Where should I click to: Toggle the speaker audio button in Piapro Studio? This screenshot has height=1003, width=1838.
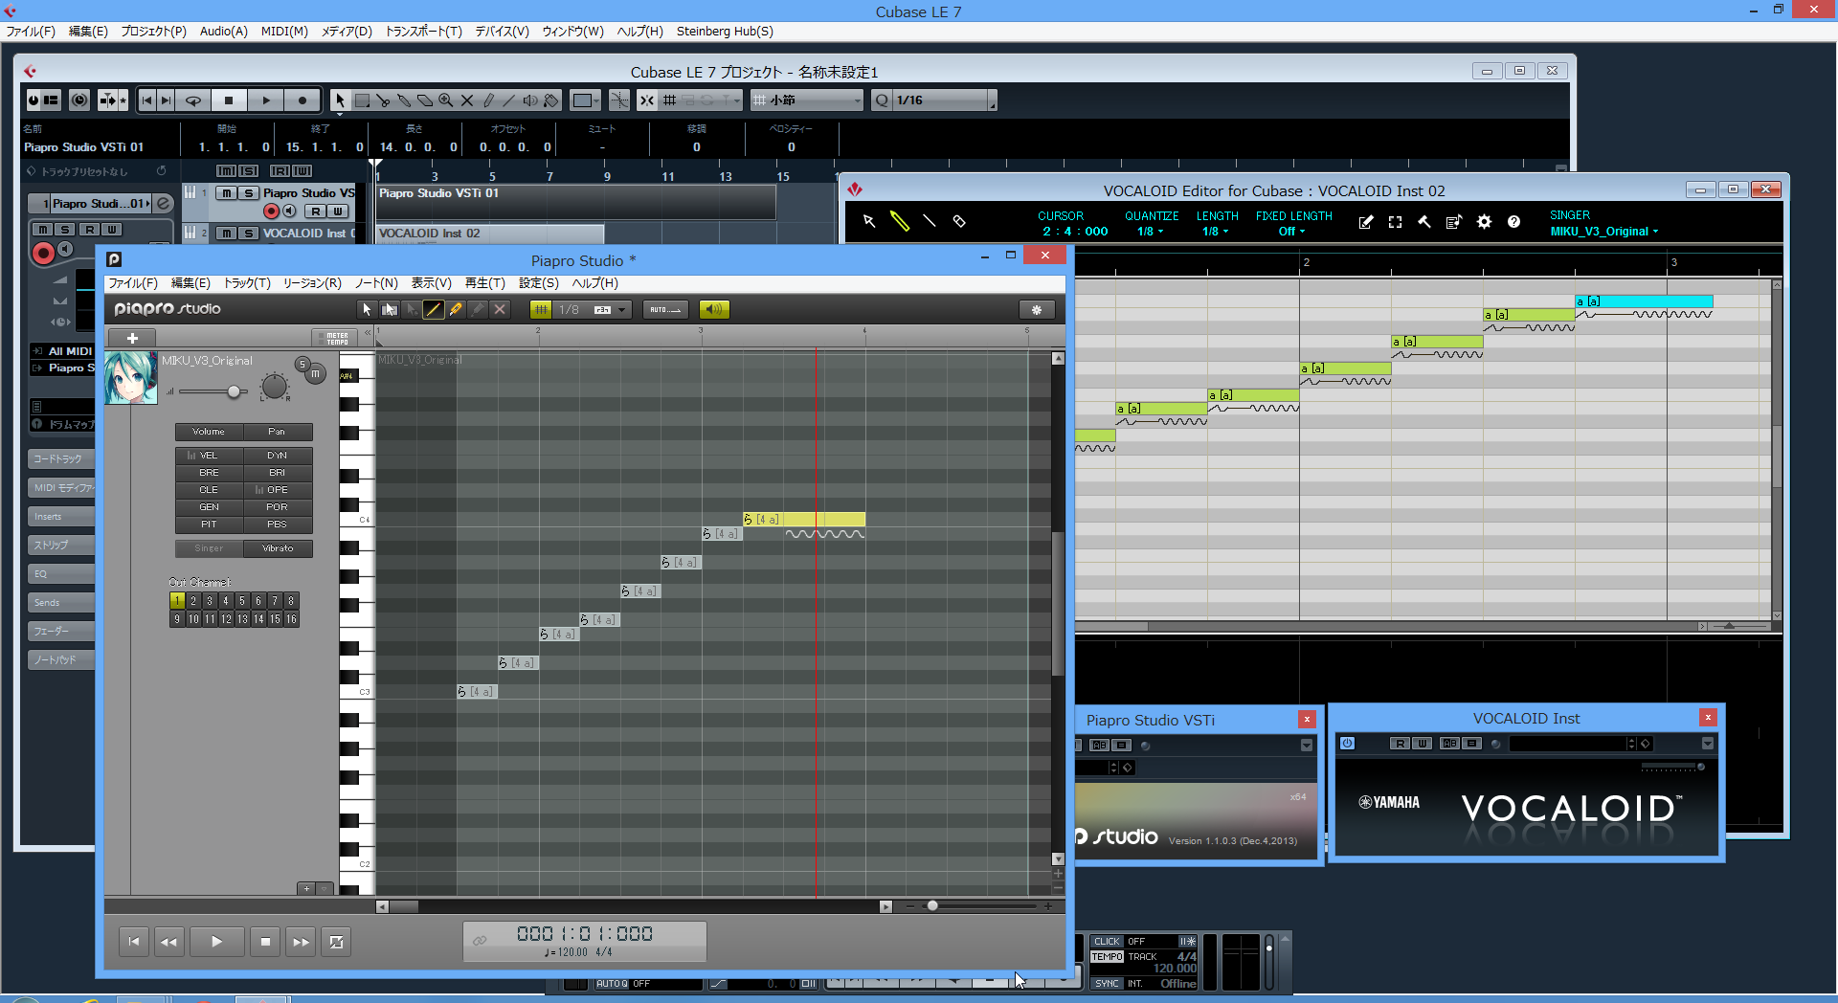coord(714,309)
